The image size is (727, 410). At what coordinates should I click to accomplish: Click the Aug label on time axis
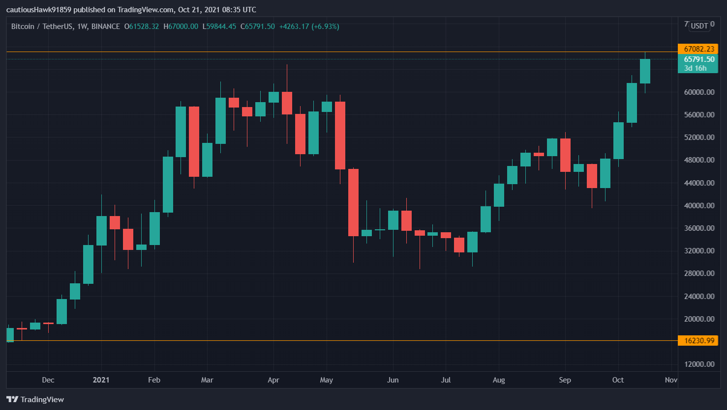498,380
